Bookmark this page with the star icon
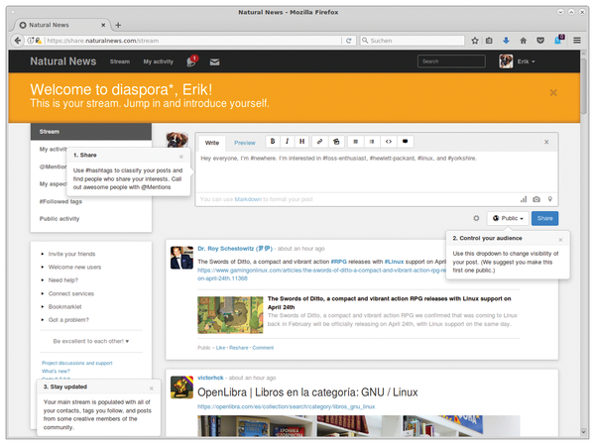This screenshot has height=445, width=595. point(475,41)
